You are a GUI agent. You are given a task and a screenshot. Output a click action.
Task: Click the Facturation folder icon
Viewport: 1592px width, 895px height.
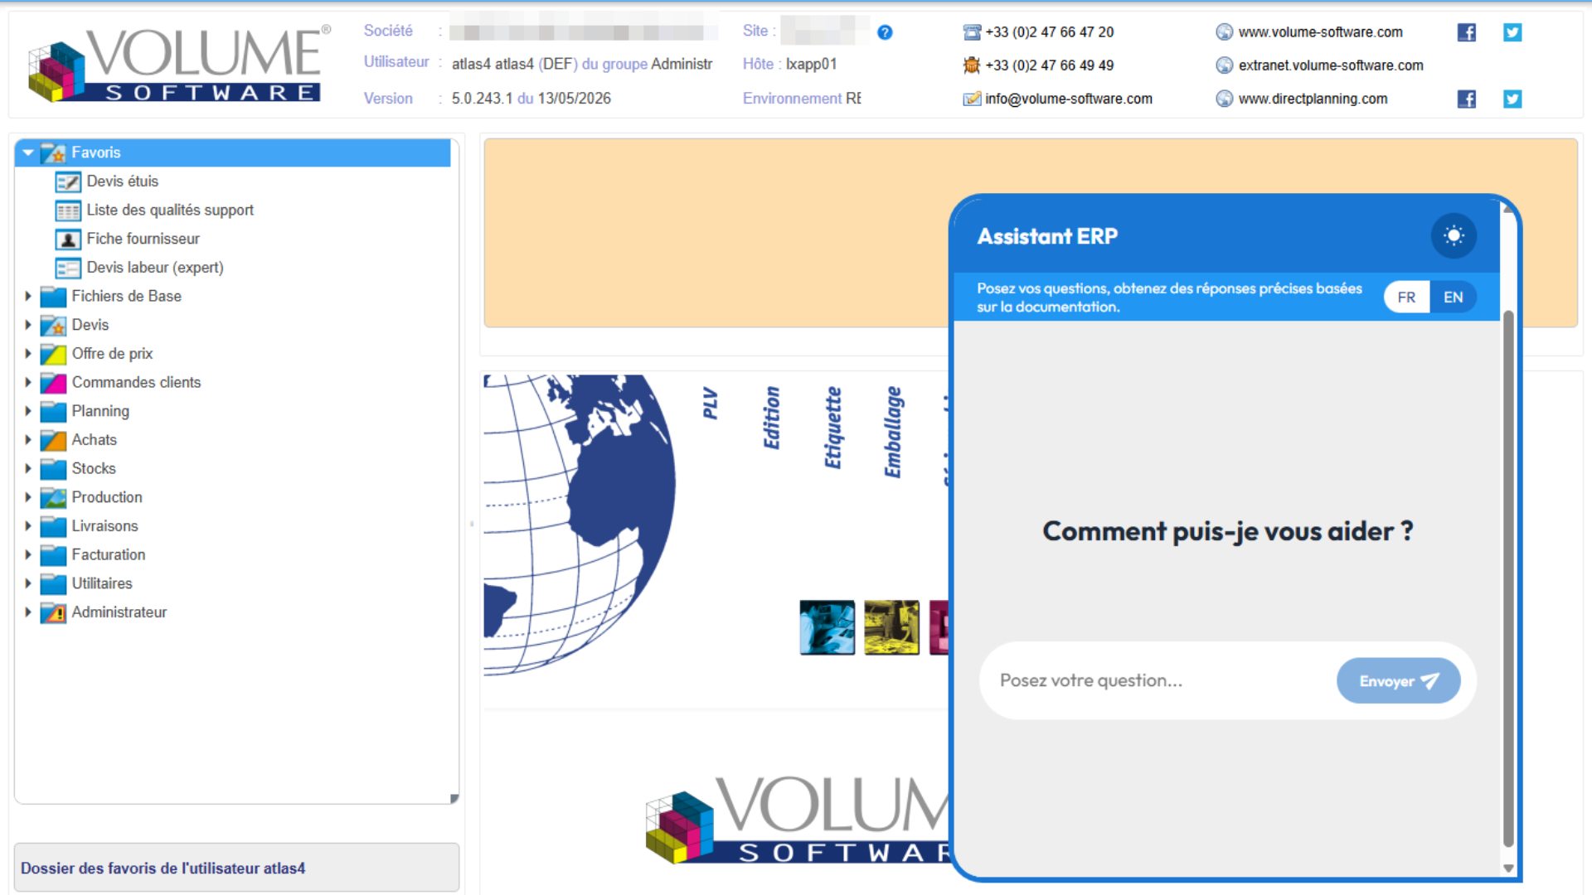click(54, 554)
